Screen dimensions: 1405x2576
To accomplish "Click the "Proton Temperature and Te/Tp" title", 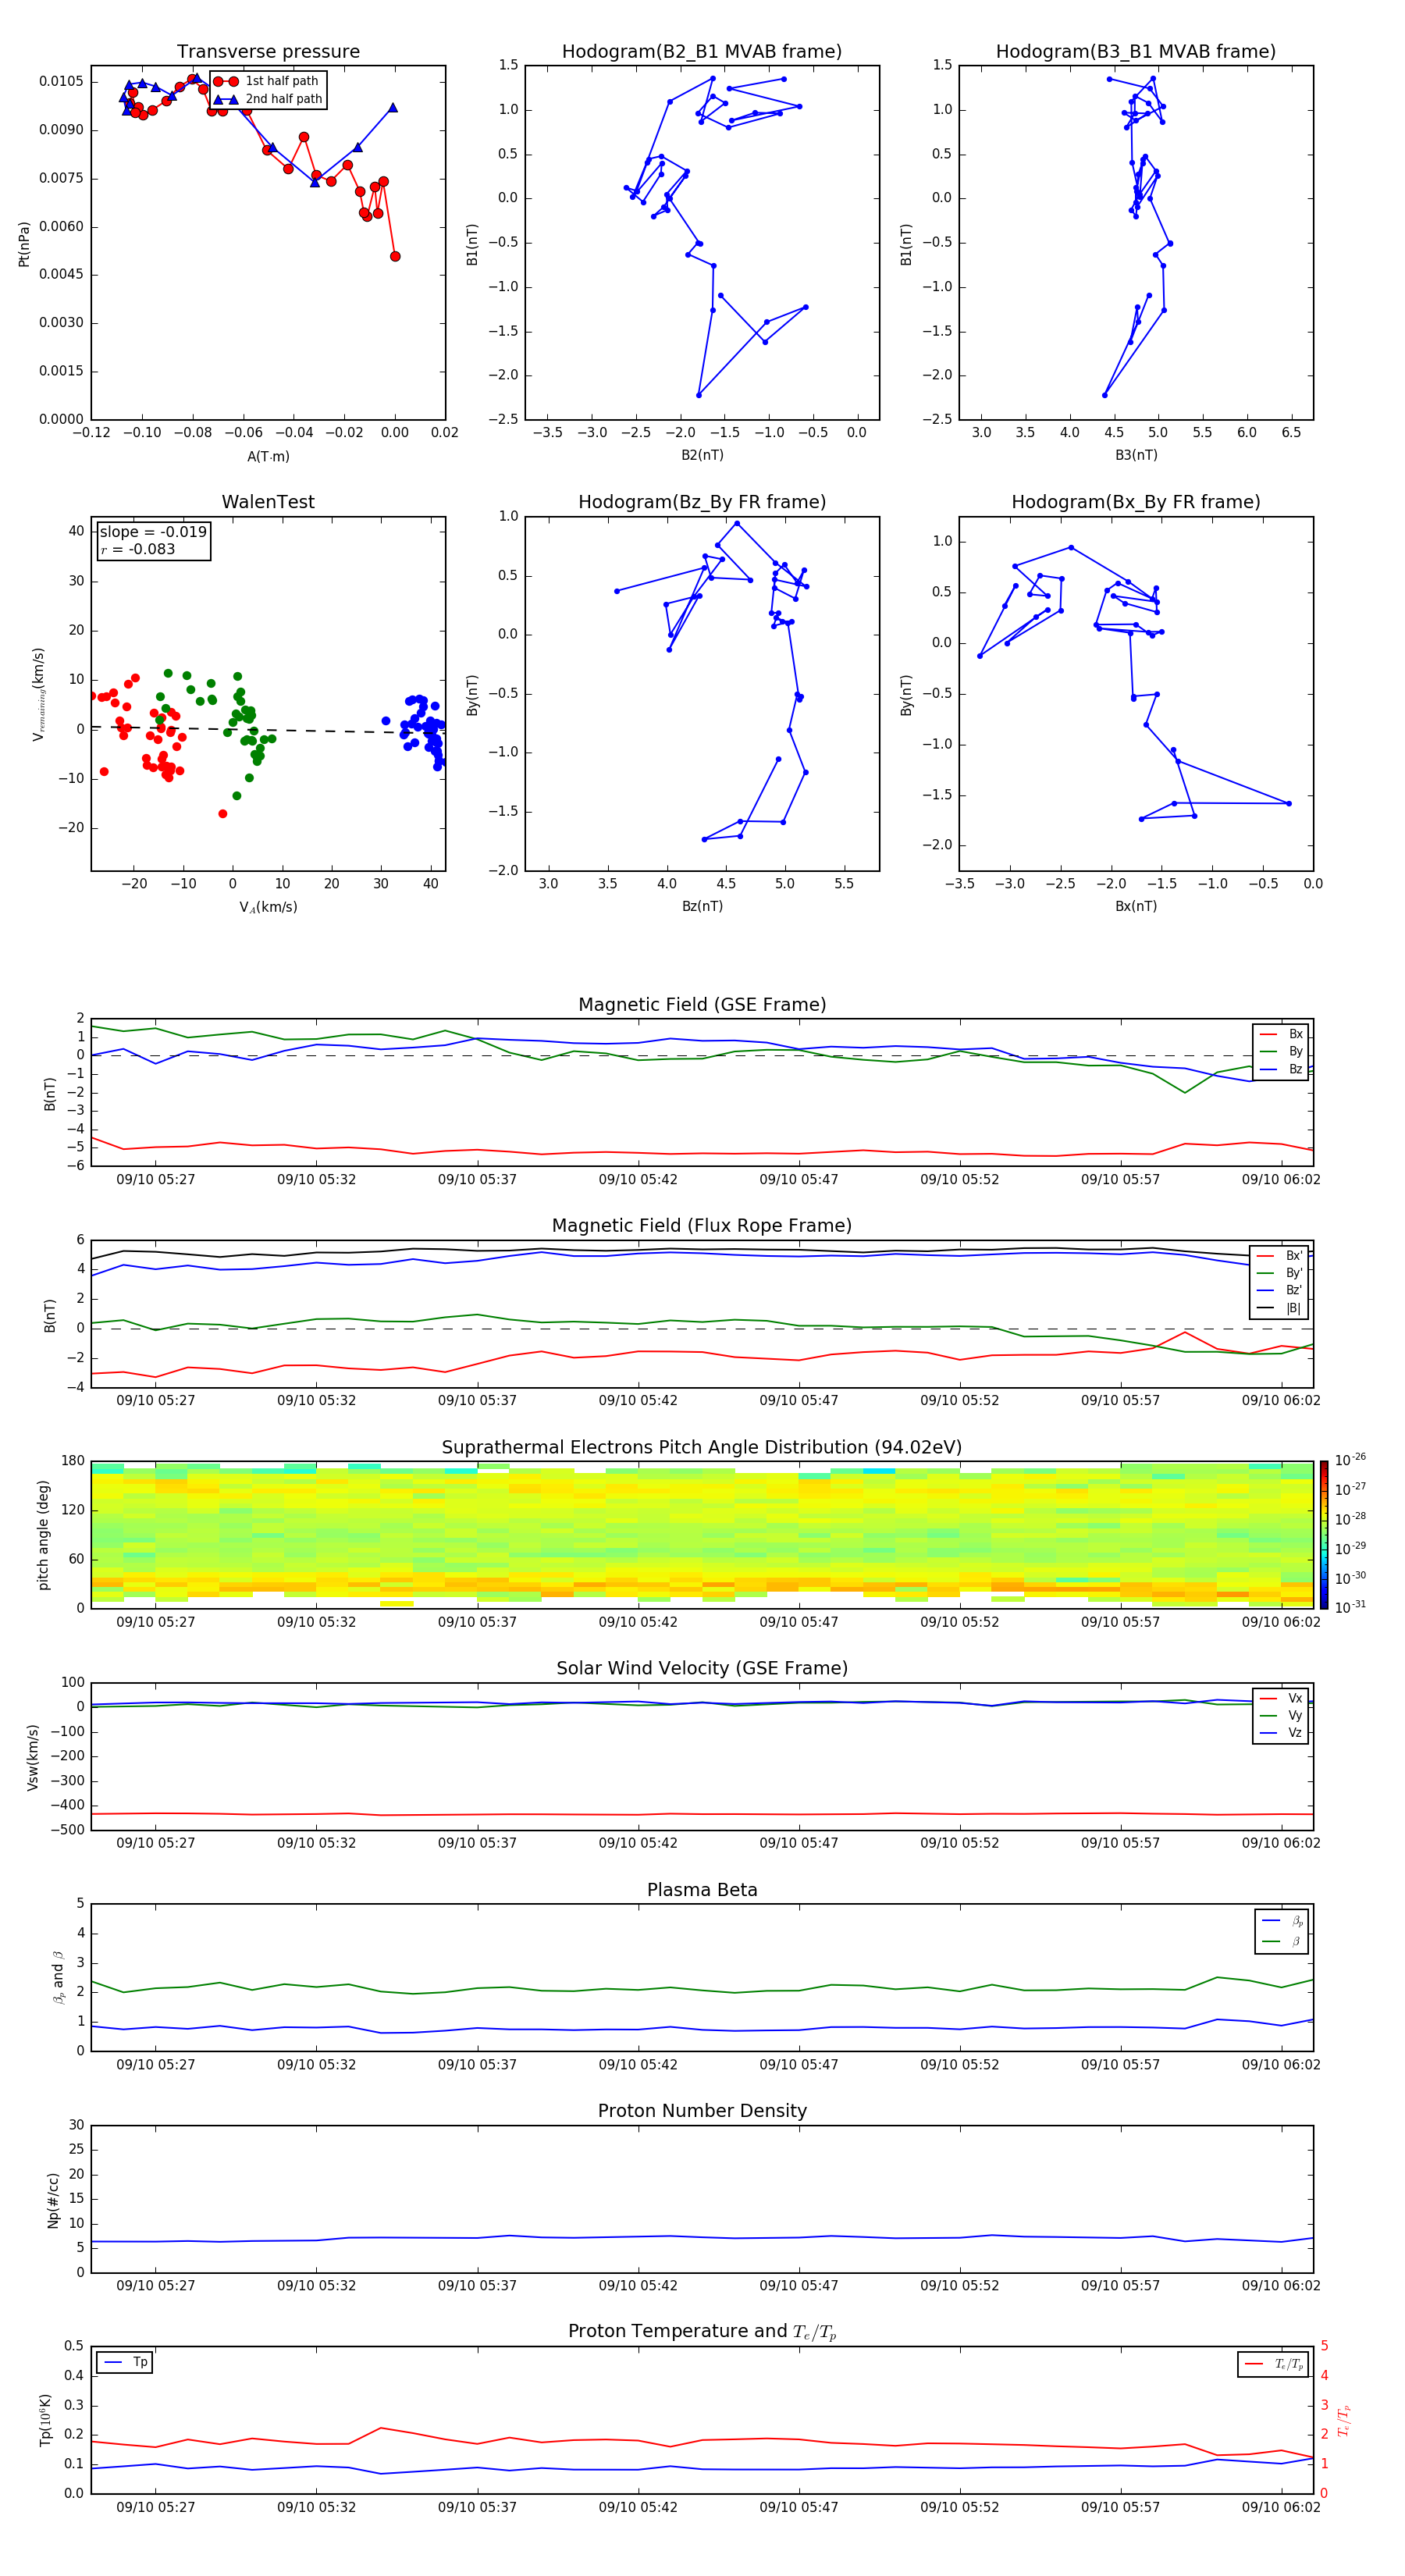I will (x=702, y=2332).
